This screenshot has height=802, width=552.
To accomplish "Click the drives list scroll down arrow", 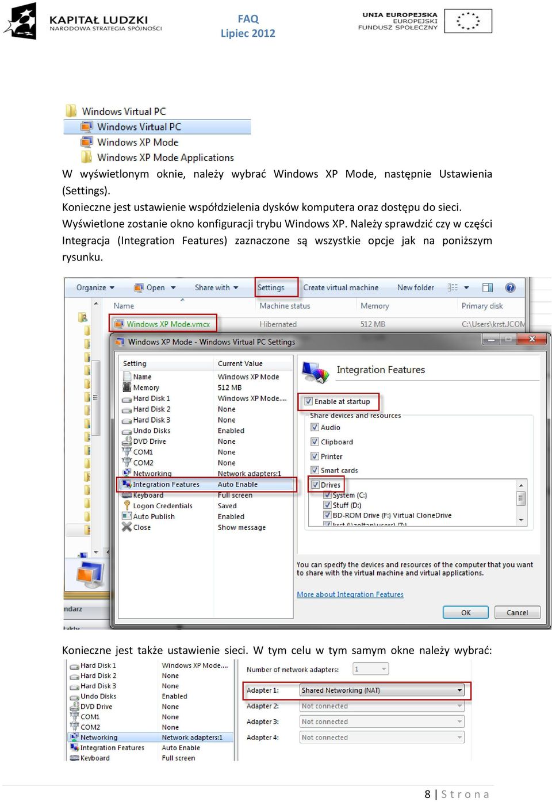I will point(521,520).
